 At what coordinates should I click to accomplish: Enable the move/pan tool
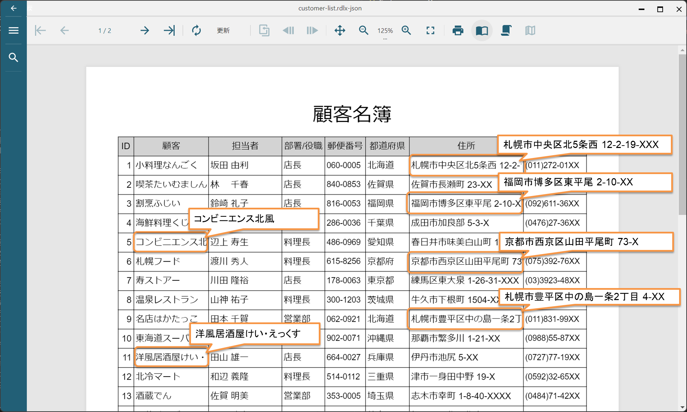(x=340, y=31)
